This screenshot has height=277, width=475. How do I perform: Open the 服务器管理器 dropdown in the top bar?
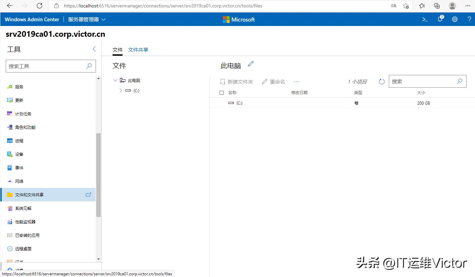(86, 19)
